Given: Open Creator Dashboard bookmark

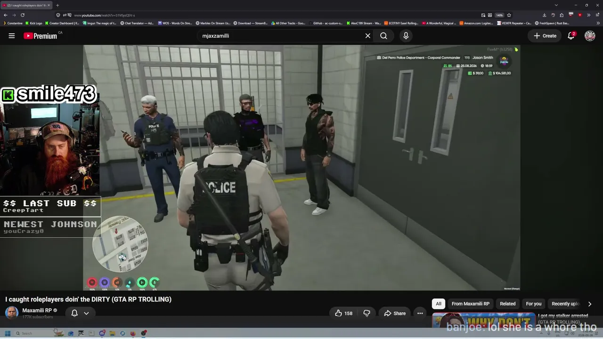Looking at the screenshot, I should point(62,23).
